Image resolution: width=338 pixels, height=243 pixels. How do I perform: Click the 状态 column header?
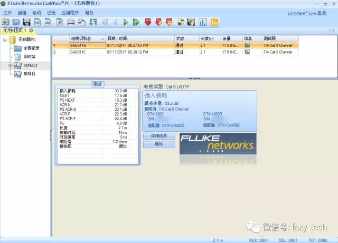[186, 38]
